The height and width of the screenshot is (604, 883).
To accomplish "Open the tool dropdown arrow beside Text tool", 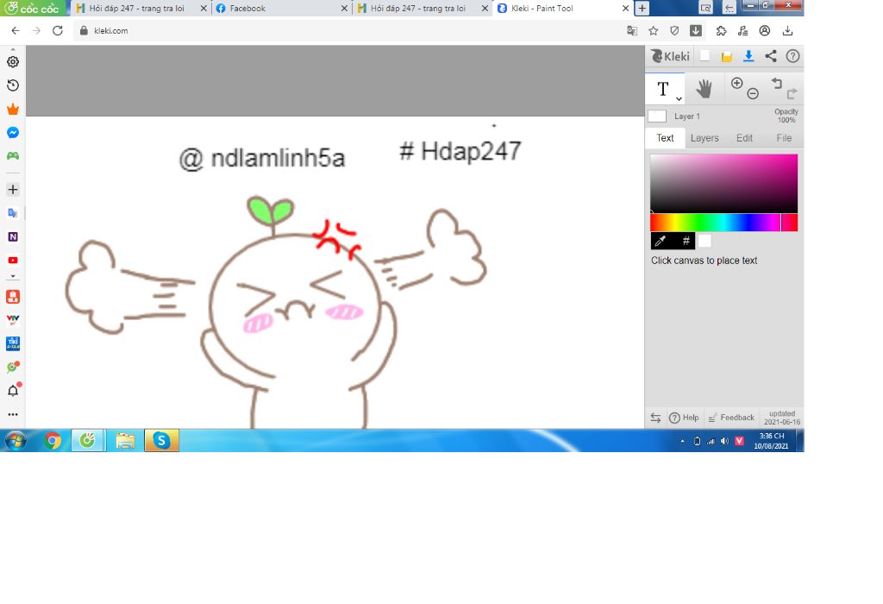I will pyautogui.click(x=679, y=98).
